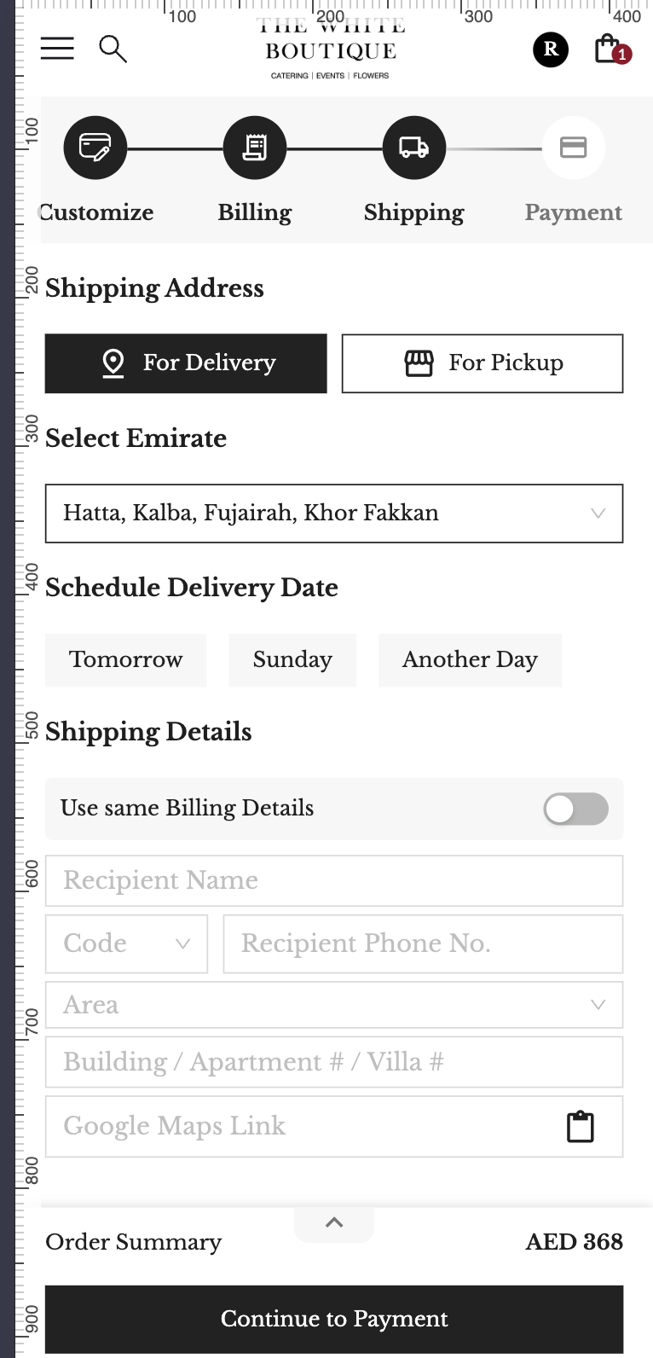This screenshot has width=653, height=1358.
Task: Paste link using the clipboard icon
Action: (x=581, y=1127)
